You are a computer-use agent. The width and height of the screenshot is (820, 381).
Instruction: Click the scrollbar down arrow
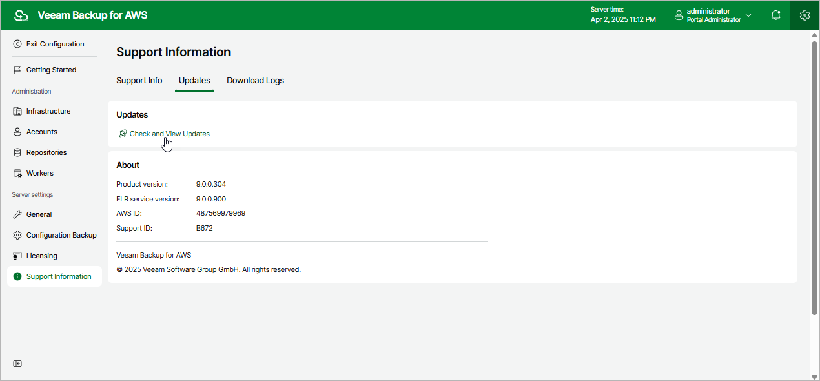814,376
